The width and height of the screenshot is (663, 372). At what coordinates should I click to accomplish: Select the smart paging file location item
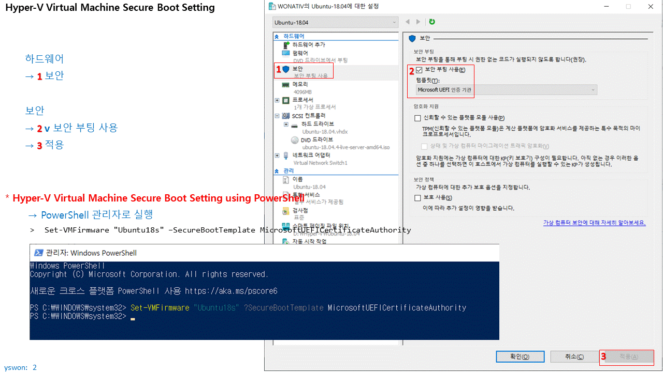click(320, 226)
